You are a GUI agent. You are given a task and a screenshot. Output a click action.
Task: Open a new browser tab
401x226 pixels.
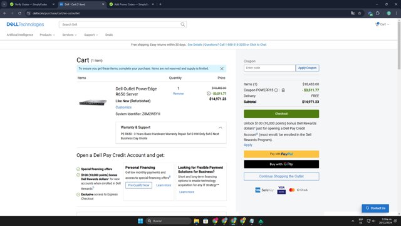160,4
